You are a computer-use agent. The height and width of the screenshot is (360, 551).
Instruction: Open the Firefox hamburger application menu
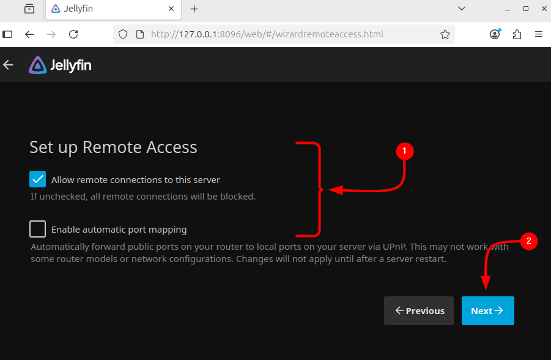click(539, 34)
